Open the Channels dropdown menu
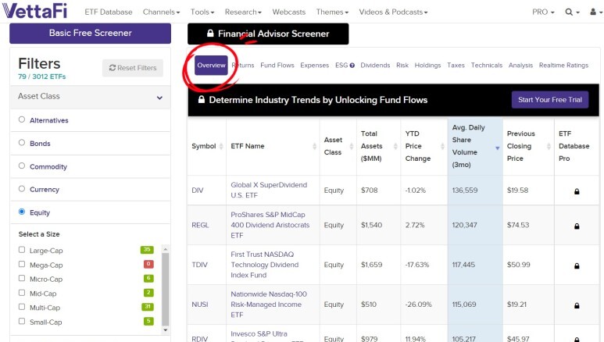The width and height of the screenshot is (604, 342). click(161, 12)
